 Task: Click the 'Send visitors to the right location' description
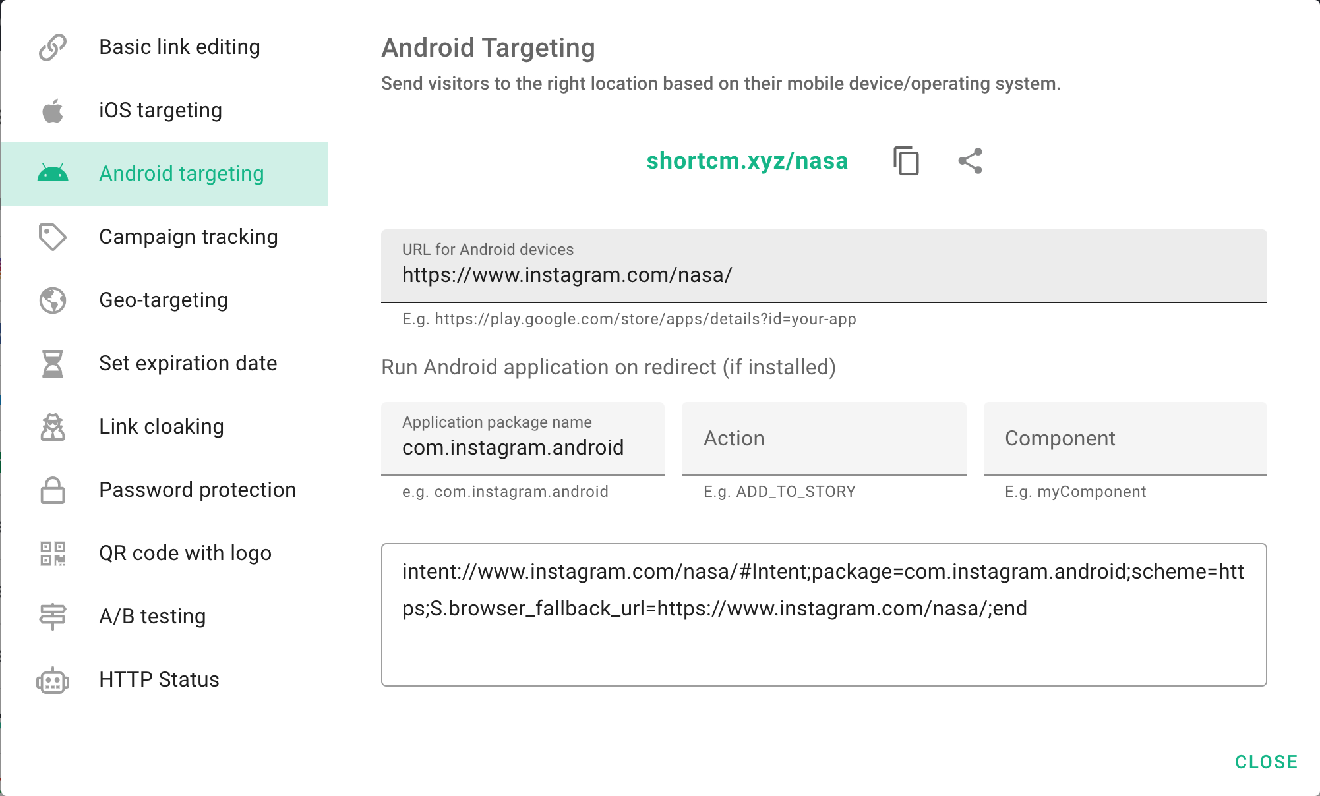coord(721,84)
